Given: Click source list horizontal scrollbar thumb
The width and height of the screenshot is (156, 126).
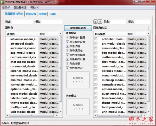Looking at the screenshot, I should point(31,115).
